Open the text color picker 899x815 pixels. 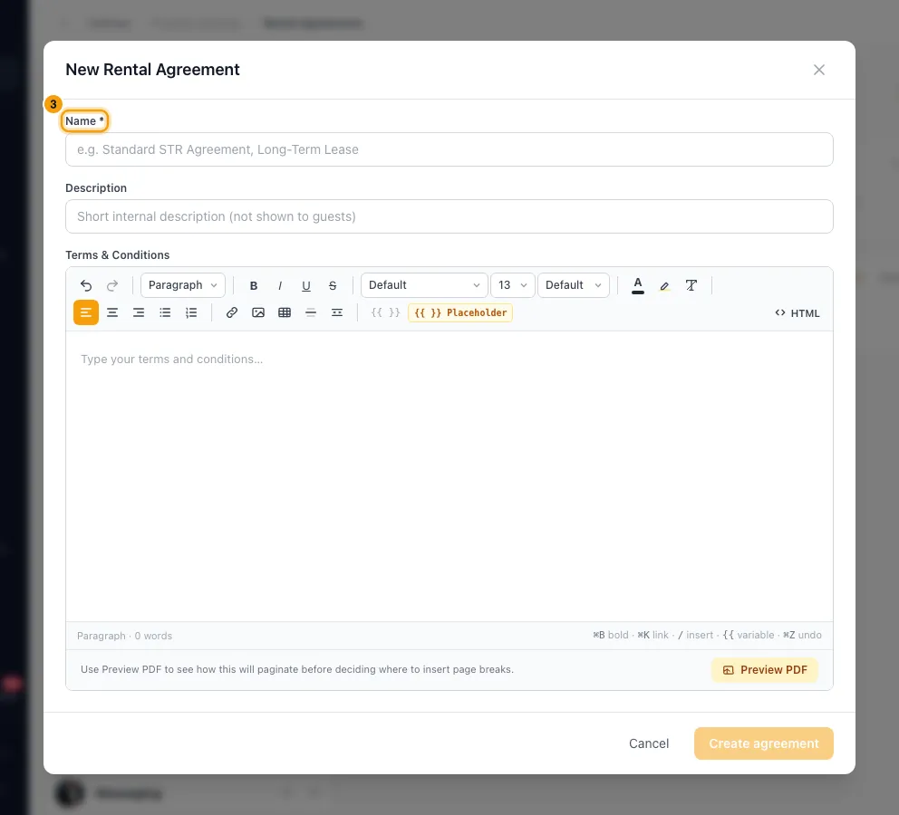coord(638,285)
